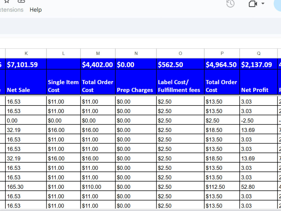Select column K header
Viewport: 281px width, 211px height.
(x=26, y=53)
